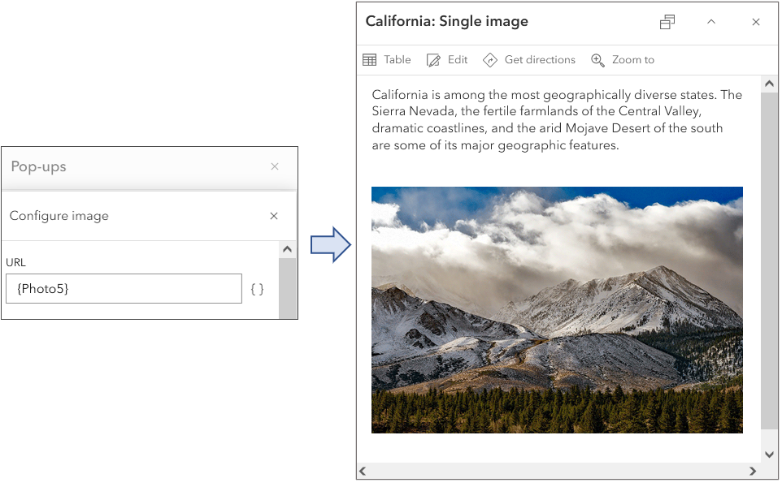The image size is (782, 487).
Task: Close the Pop-ups pane
Action: click(275, 166)
